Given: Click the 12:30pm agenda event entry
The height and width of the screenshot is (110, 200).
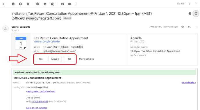Looking at the screenshot, I should tap(155, 51).
